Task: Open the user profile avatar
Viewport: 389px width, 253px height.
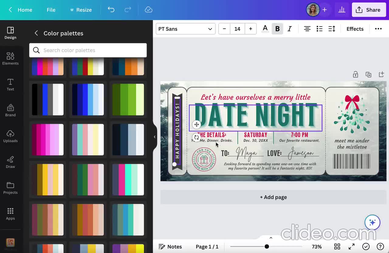Action: click(x=313, y=10)
